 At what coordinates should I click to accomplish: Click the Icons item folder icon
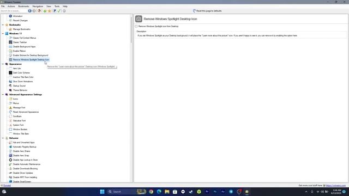click(10, 99)
